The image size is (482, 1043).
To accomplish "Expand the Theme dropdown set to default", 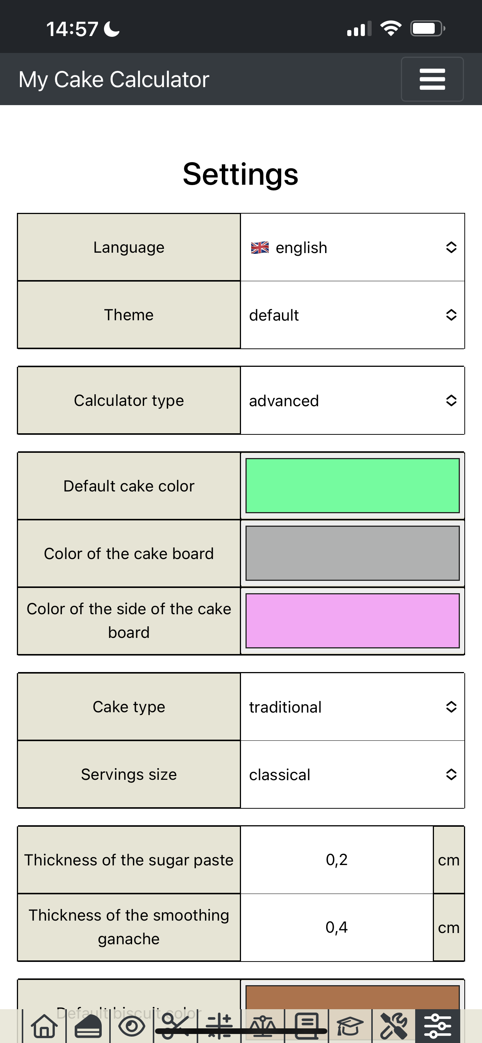I will pyautogui.click(x=352, y=315).
